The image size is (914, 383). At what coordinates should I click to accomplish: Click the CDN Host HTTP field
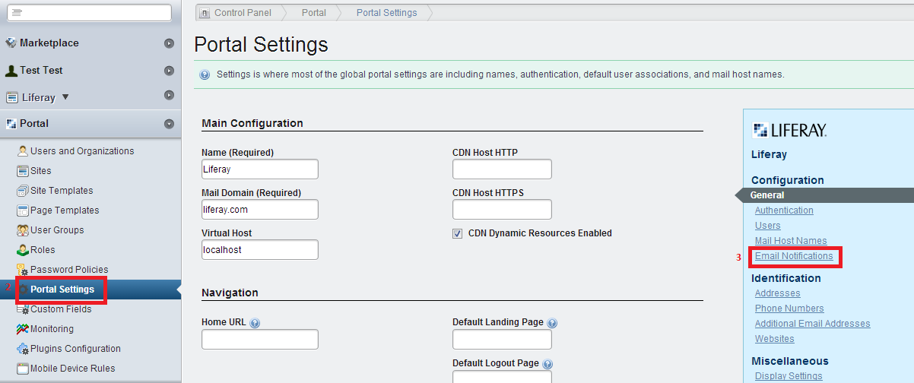click(502, 169)
